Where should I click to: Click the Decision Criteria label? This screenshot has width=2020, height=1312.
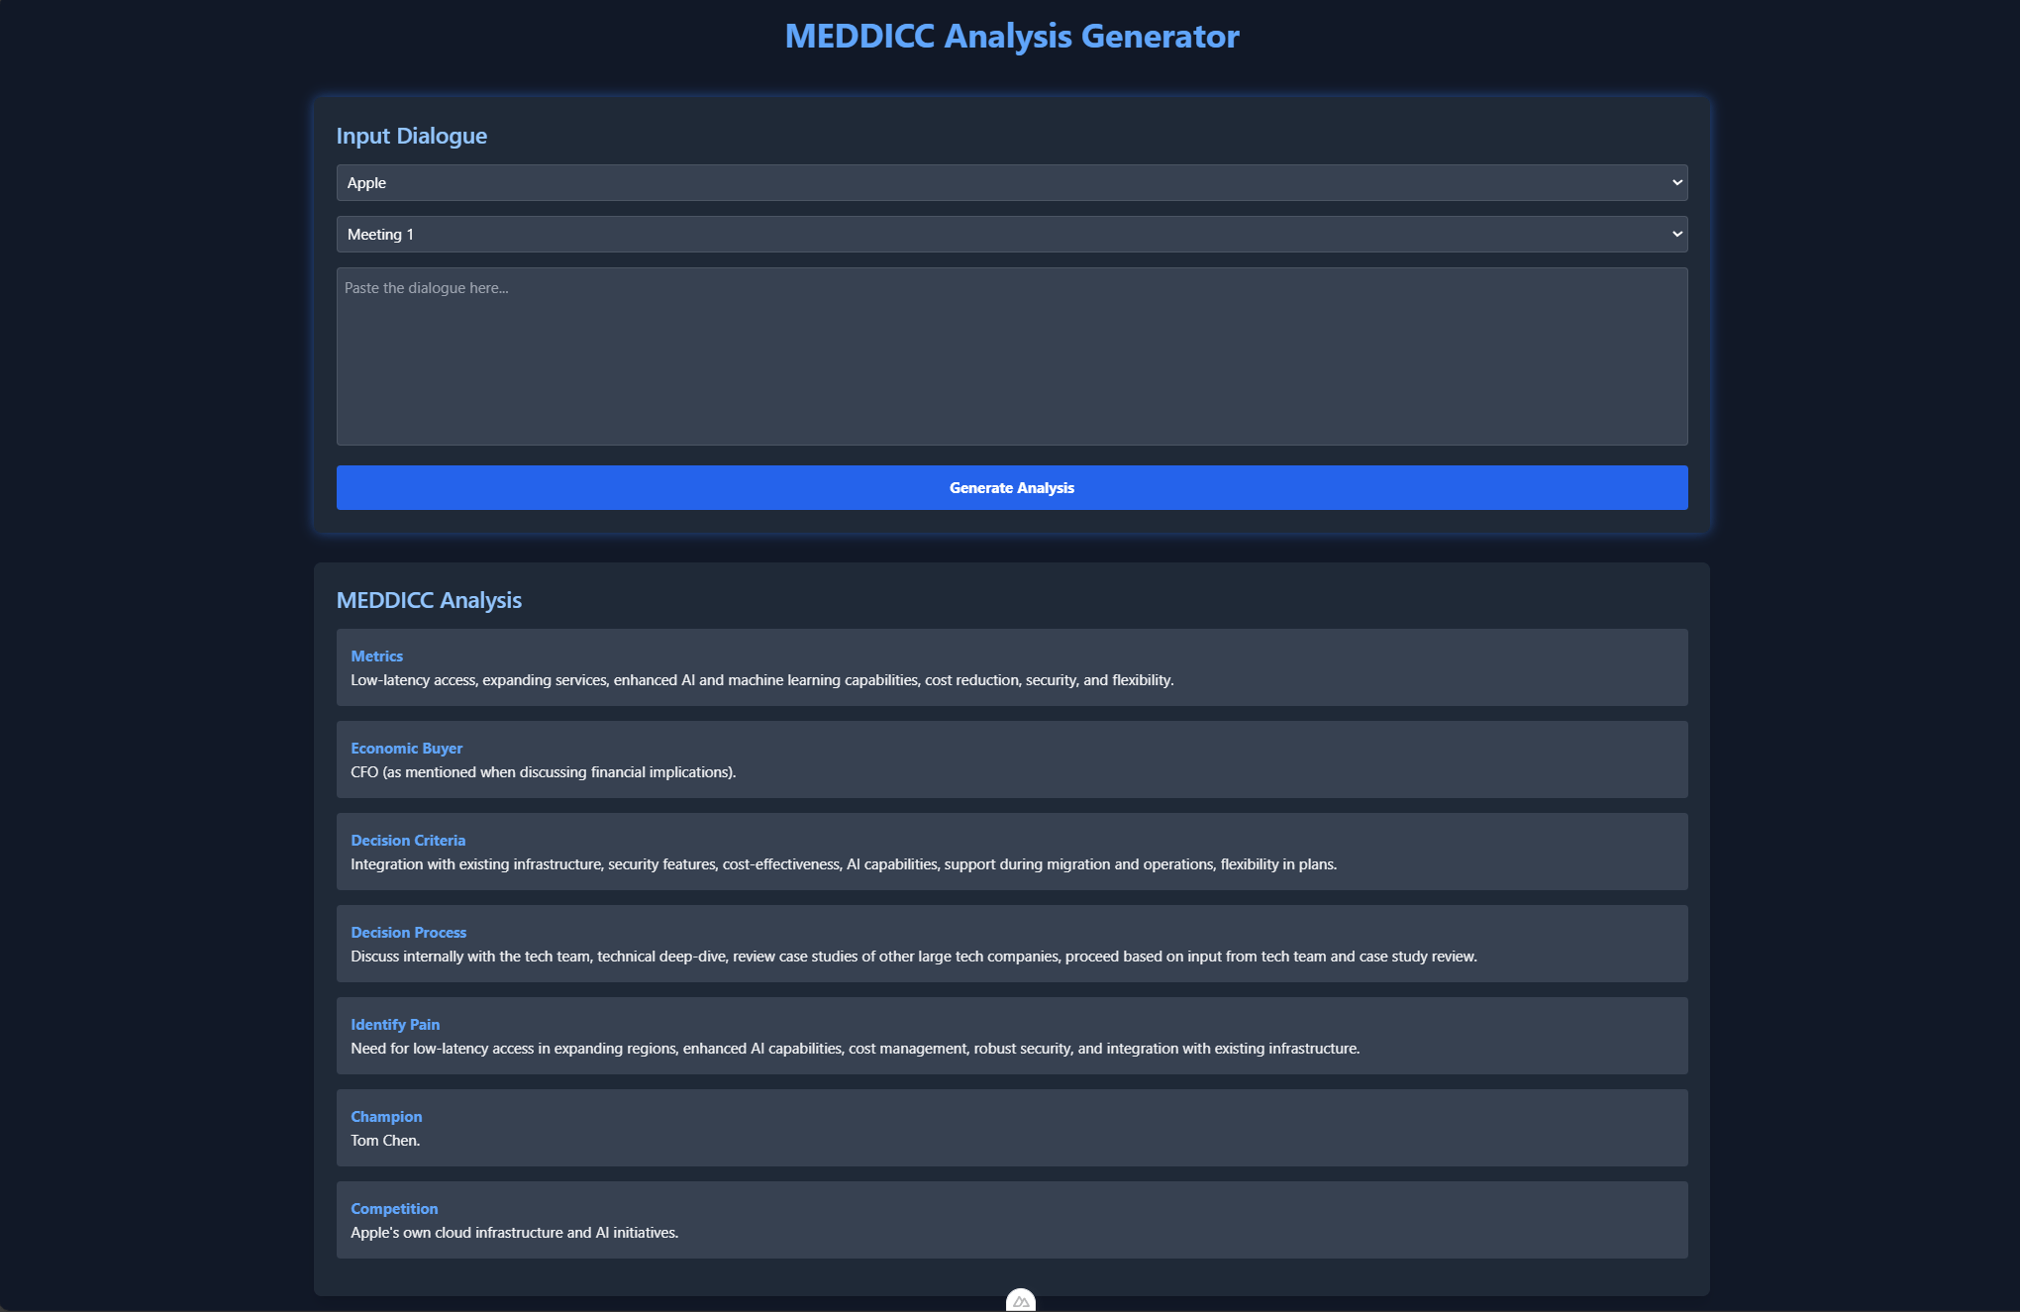408,841
